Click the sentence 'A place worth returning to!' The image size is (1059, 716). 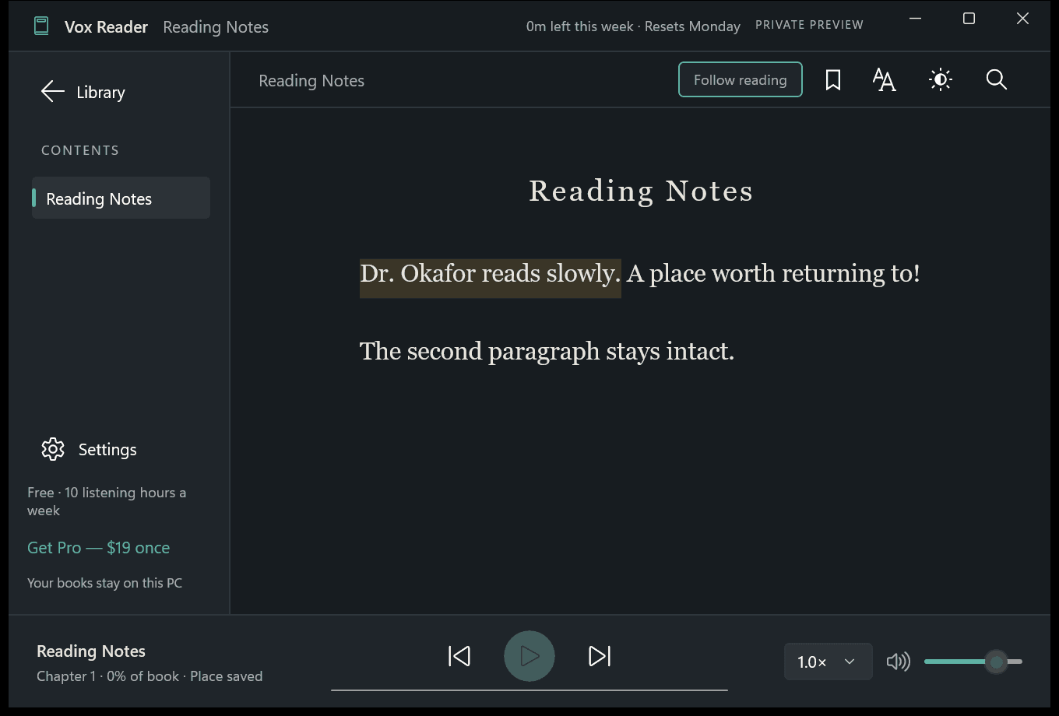773,274
